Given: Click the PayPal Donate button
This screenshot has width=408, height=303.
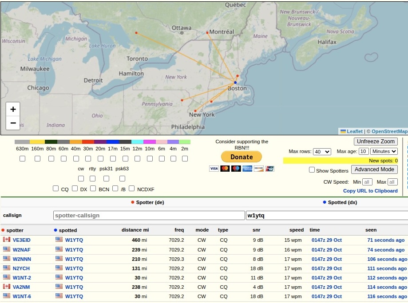Looking at the screenshot, I should (242, 157).
